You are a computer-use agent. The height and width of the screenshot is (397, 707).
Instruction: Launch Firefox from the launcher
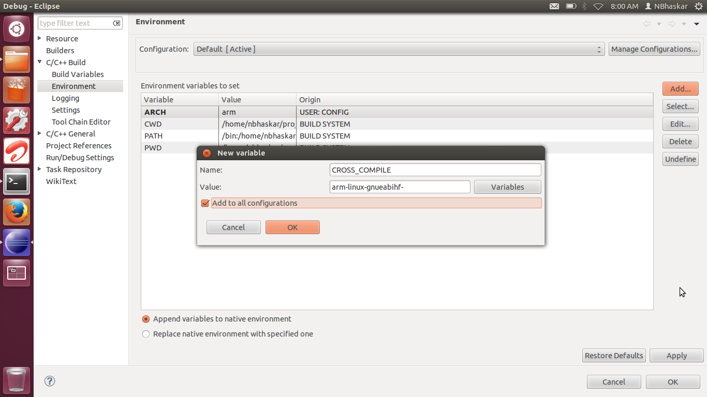point(17,212)
